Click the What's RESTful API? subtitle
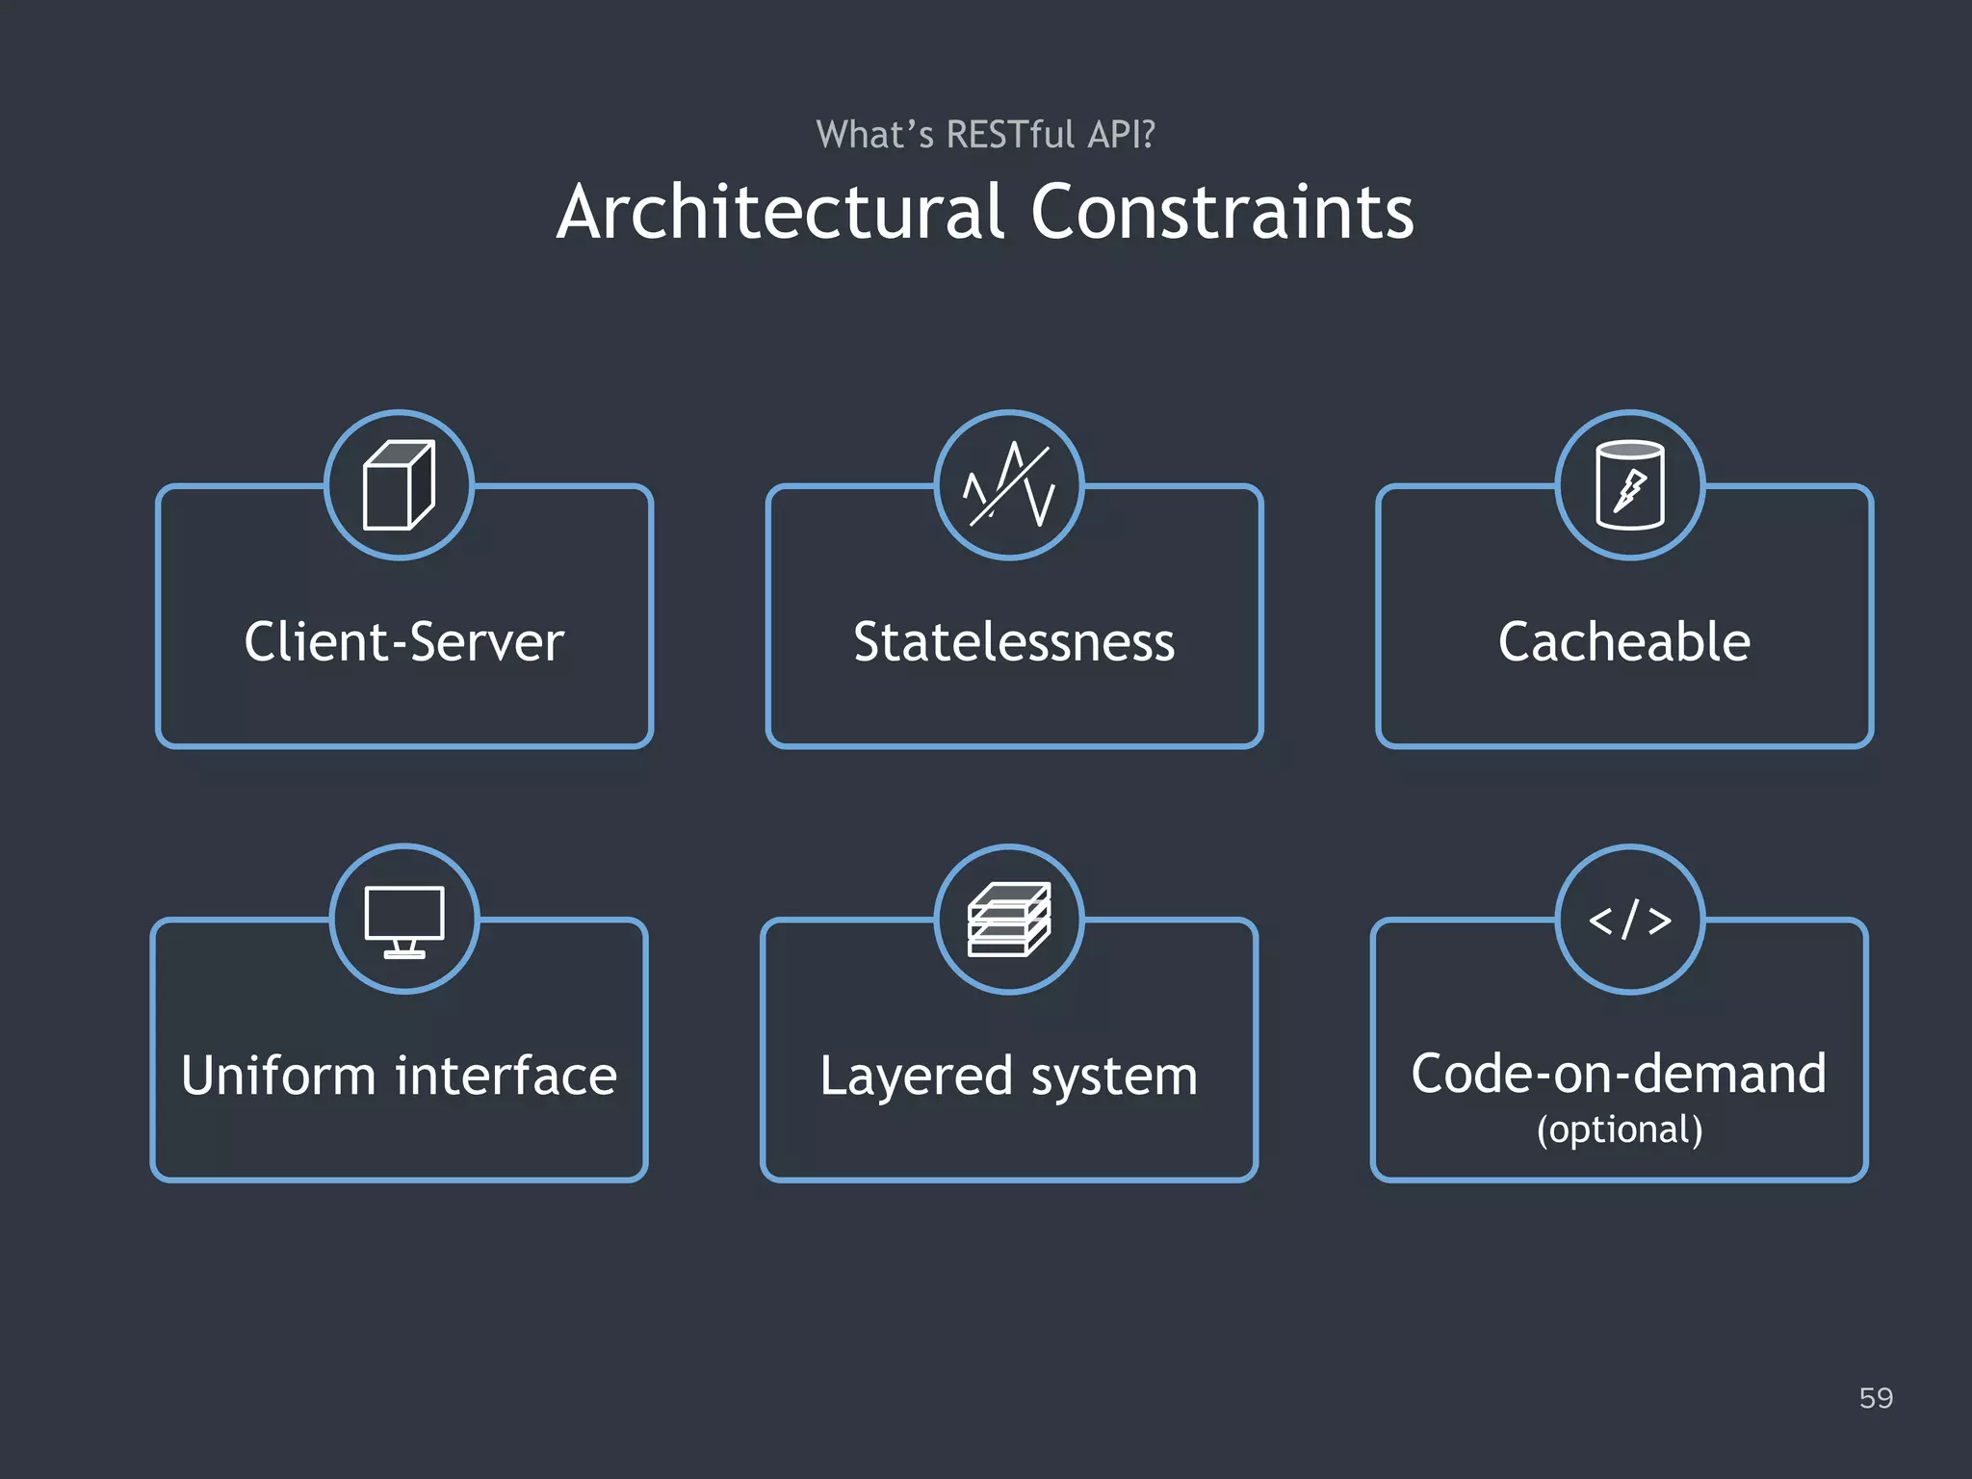Image resolution: width=1972 pixels, height=1479 pixels. (x=985, y=134)
